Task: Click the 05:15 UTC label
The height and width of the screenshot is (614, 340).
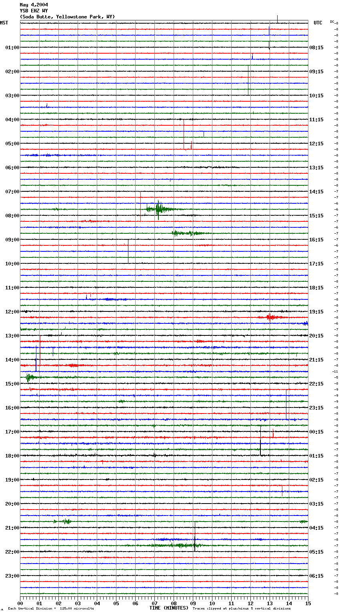Action: tap(316, 552)
